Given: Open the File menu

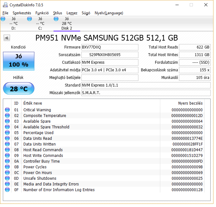Looking at the screenshot, I should tap(5, 13).
